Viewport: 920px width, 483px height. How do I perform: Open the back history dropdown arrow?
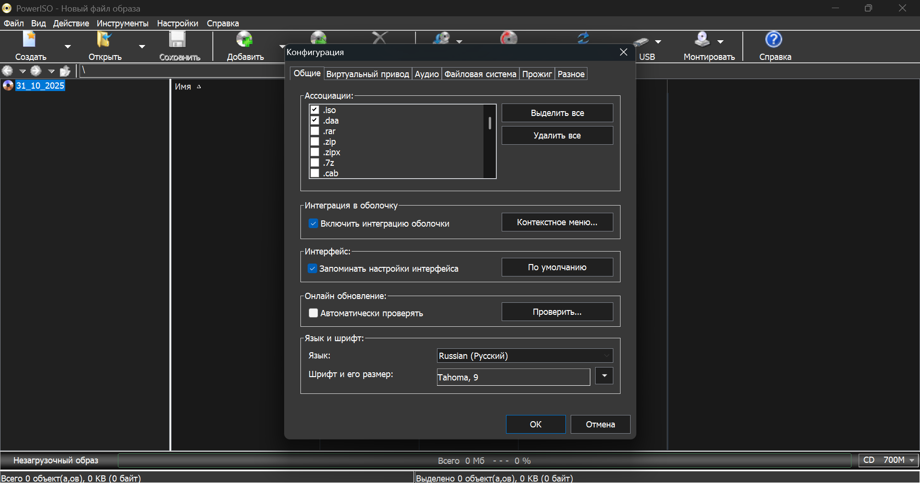pos(23,71)
